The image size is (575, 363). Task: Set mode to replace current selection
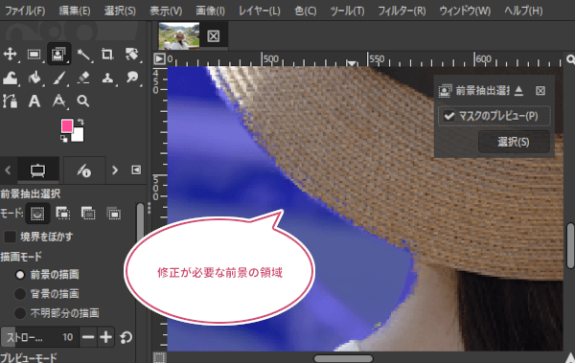pos(37,214)
